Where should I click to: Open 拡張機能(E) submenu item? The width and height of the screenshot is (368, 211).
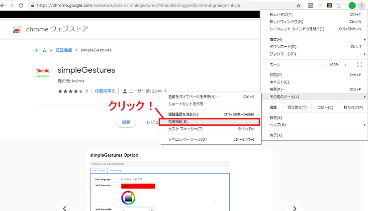tap(210, 122)
